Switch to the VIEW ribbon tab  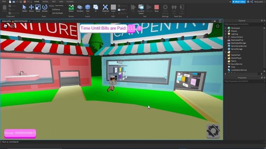(61, 2)
